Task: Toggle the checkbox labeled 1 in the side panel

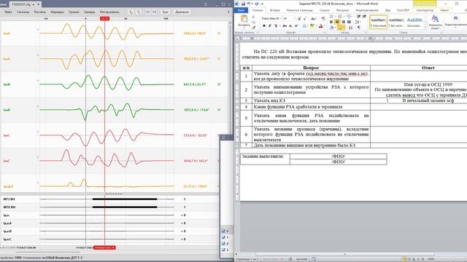Action: coord(224,237)
